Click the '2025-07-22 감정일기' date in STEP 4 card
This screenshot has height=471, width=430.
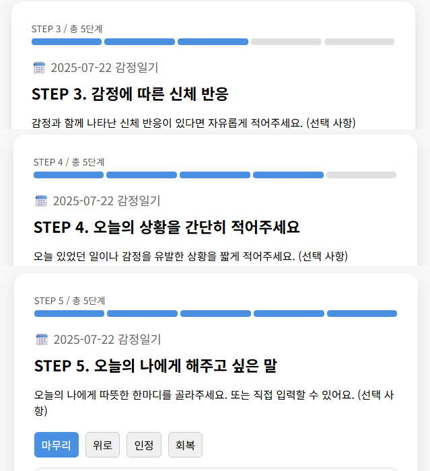click(x=106, y=201)
